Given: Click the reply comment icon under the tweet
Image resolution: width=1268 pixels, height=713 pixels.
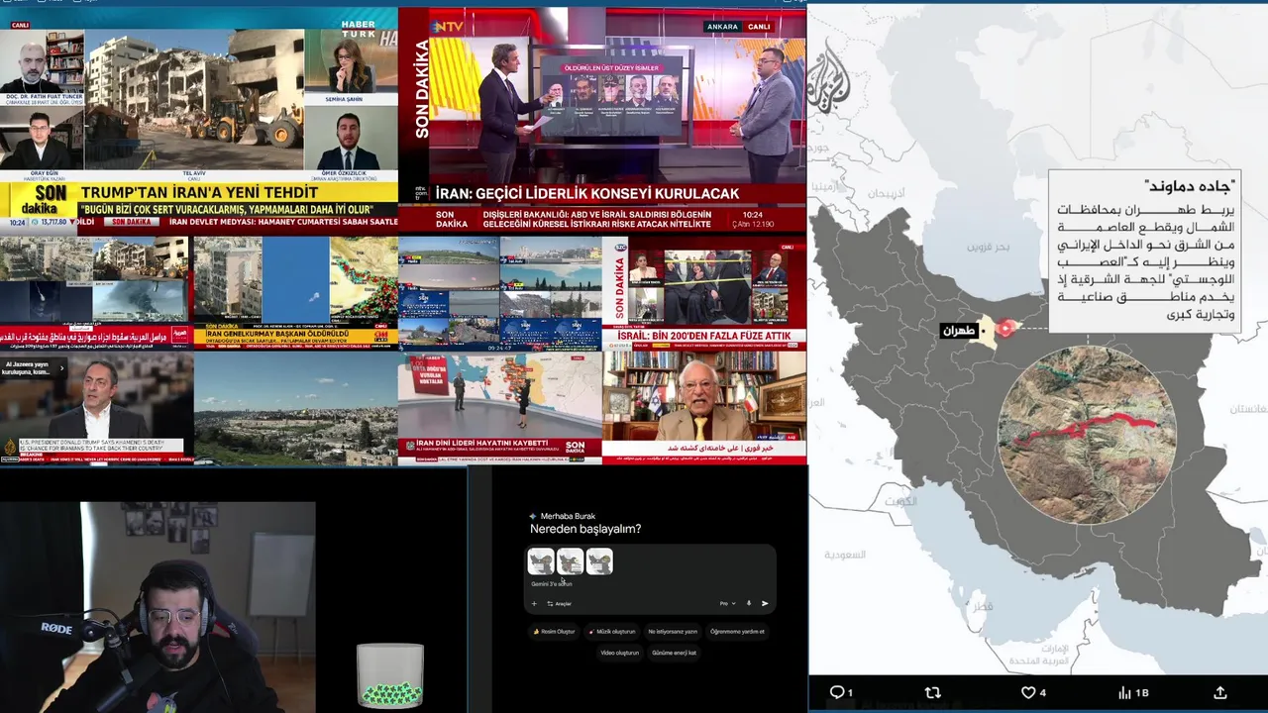Looking at the screenshot, I should (836, 692).
